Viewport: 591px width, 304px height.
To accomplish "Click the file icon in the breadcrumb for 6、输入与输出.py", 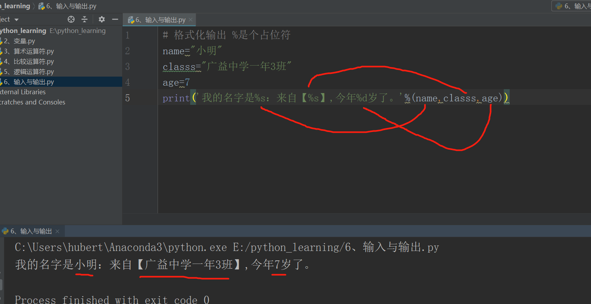I will [41, 6].
